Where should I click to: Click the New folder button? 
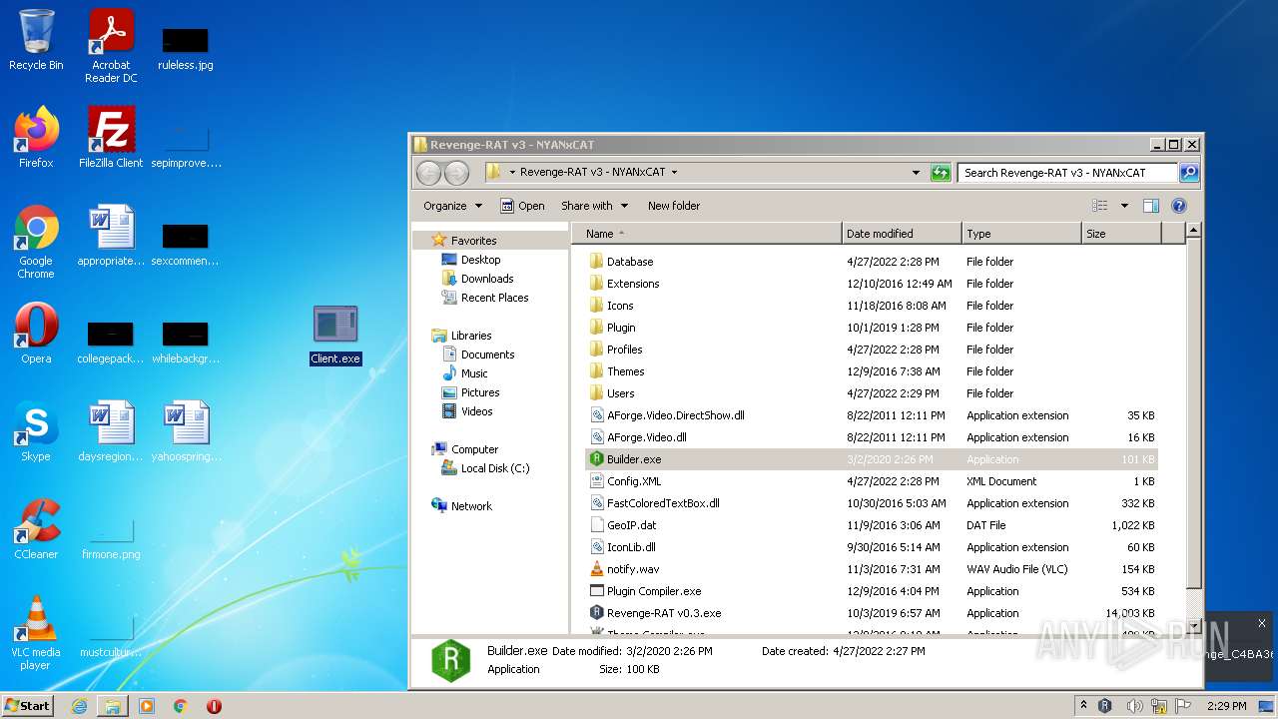(673, 206)
